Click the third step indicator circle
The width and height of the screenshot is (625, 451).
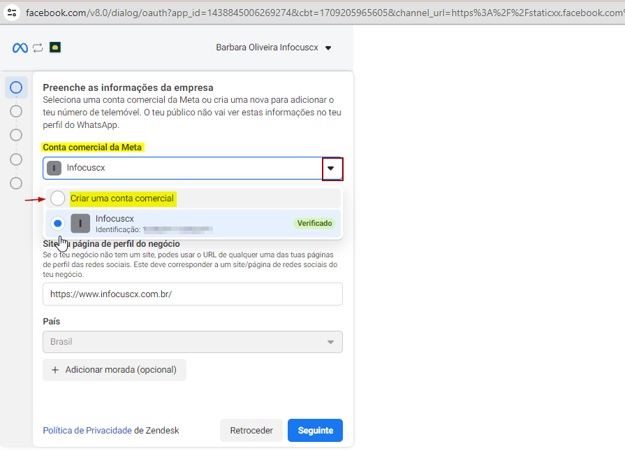coord(16,135)
